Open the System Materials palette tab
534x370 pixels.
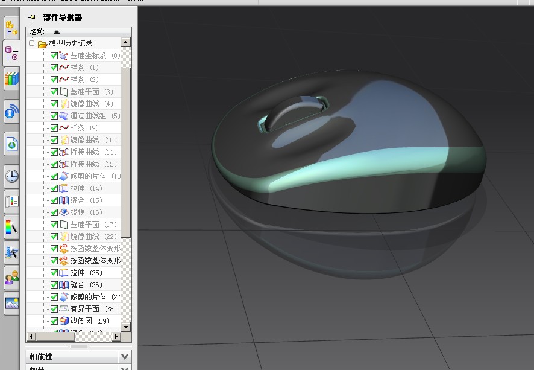[11, 201]
